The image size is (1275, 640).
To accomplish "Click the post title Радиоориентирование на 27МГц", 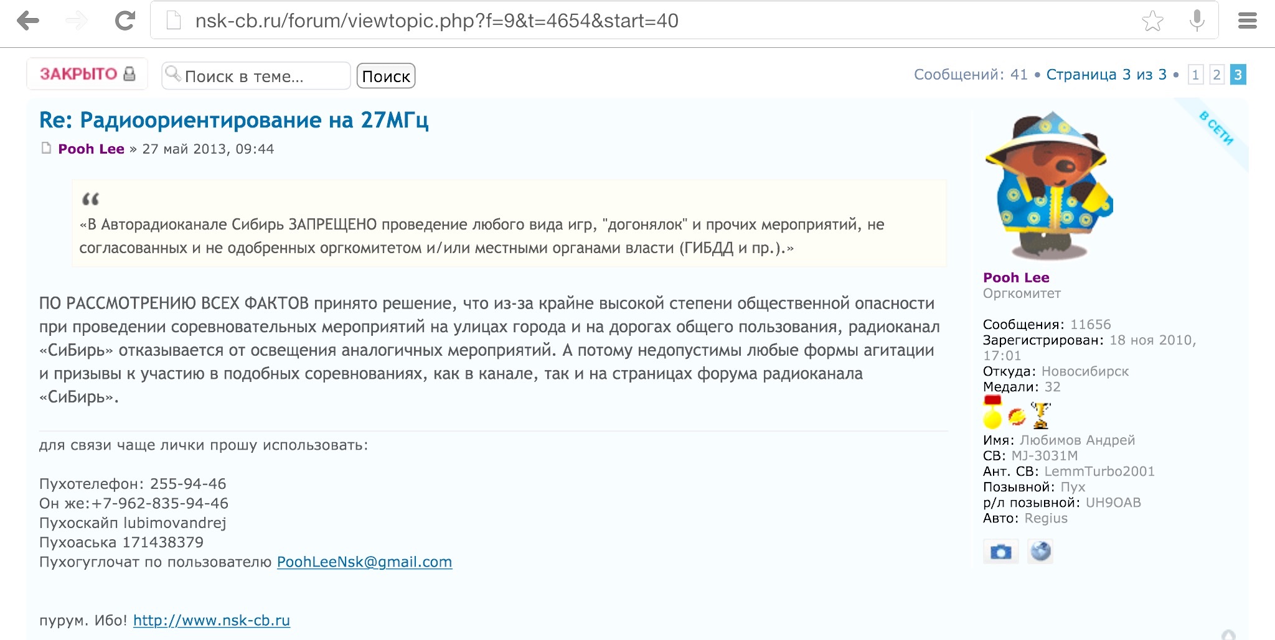I will pyautogui.click(x=233, y=120).
